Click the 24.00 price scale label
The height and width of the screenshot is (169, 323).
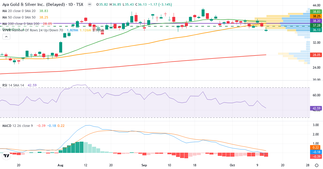point(316,67)
